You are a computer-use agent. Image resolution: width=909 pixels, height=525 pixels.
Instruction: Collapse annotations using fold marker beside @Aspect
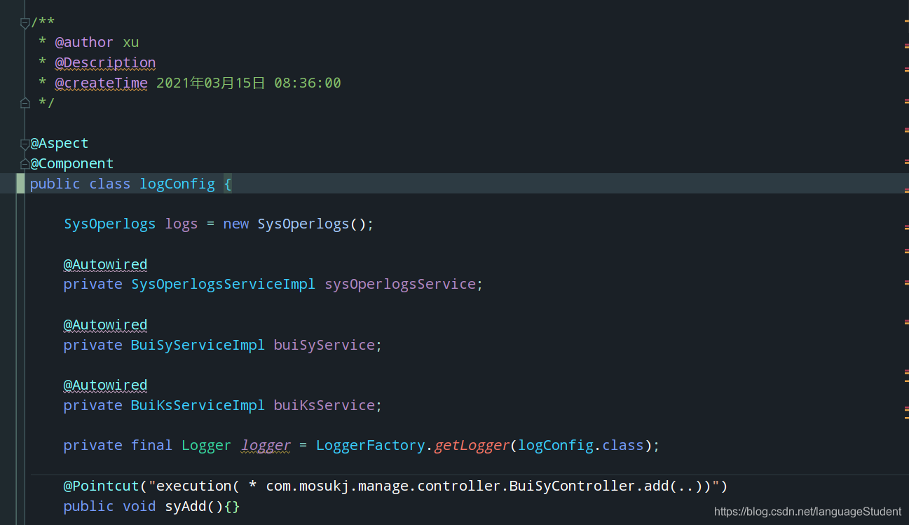[25, 144]
